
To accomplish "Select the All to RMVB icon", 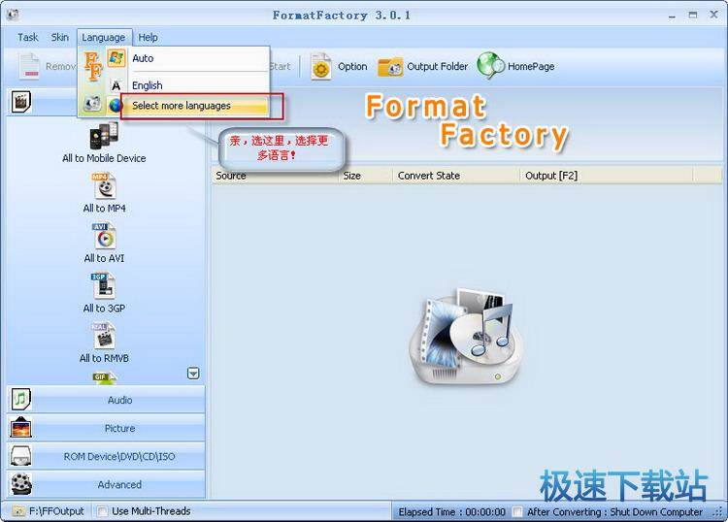I will point(104,336).
